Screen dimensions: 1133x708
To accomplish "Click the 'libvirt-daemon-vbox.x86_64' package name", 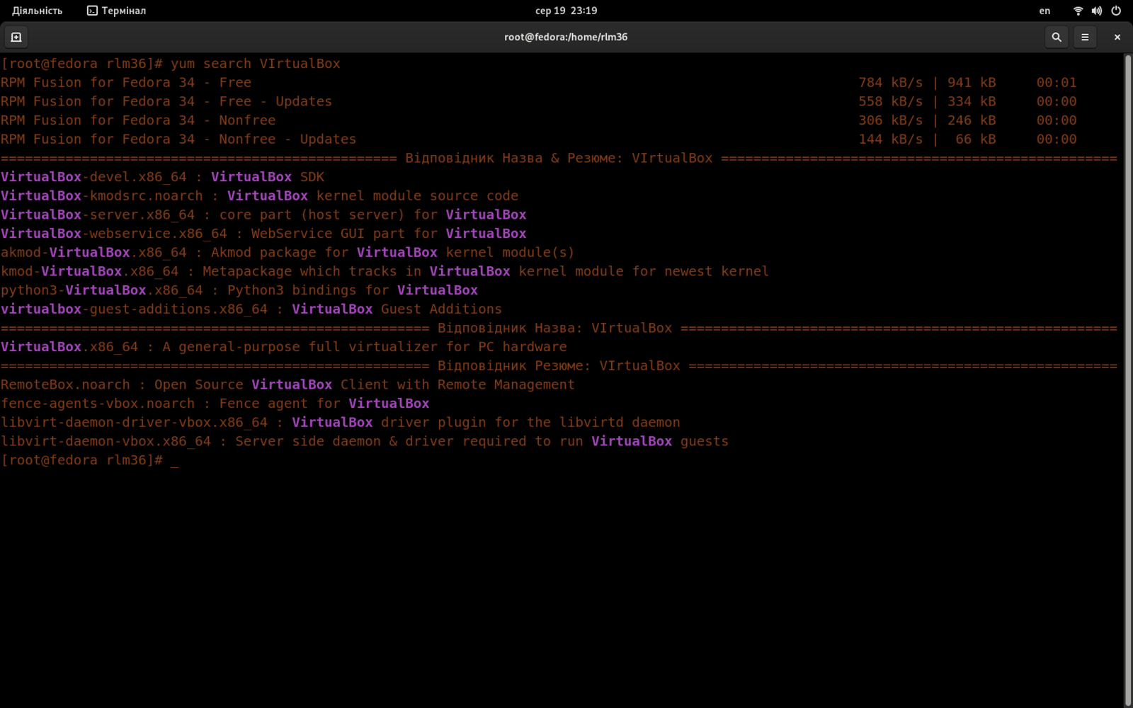I will tap(106, 441).
